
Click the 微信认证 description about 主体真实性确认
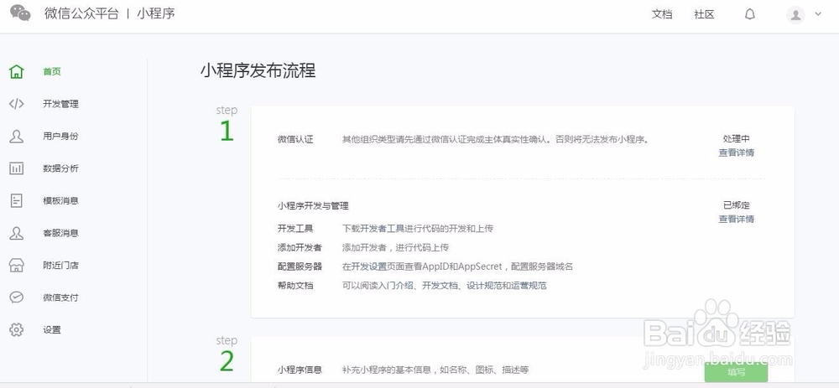[496, 139]
